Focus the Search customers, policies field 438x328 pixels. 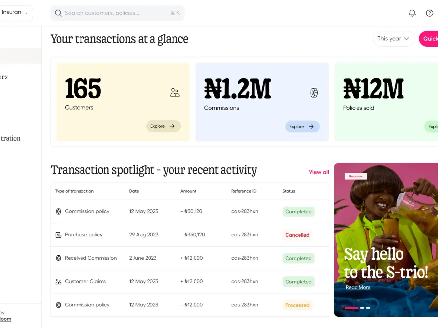(x=112, y=13)
